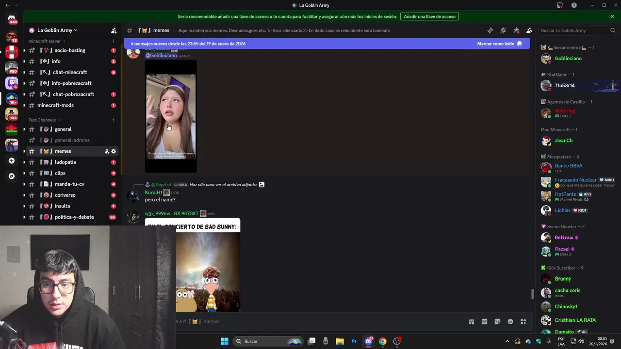Click the search magnifier in Buscar La Goblin Army
The height and width of the screenshot is (349, 621).
(612, 30)
